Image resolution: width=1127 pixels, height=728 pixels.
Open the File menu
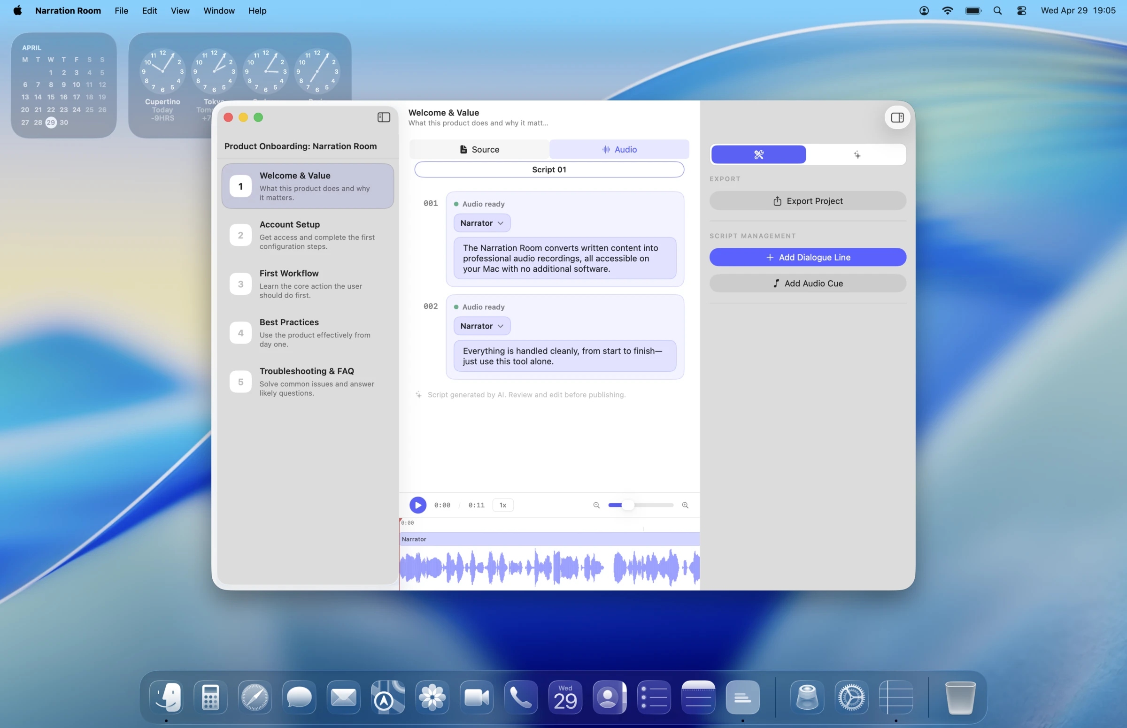[121, 10]
